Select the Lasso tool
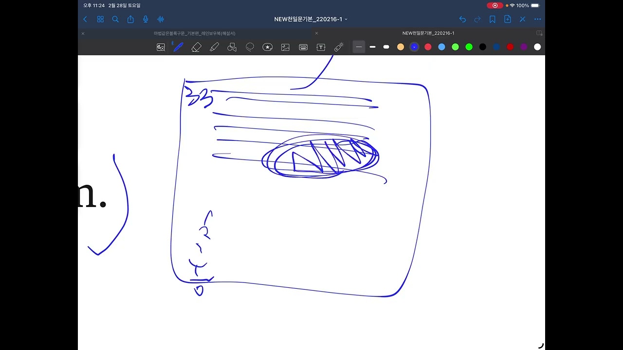 250,47
